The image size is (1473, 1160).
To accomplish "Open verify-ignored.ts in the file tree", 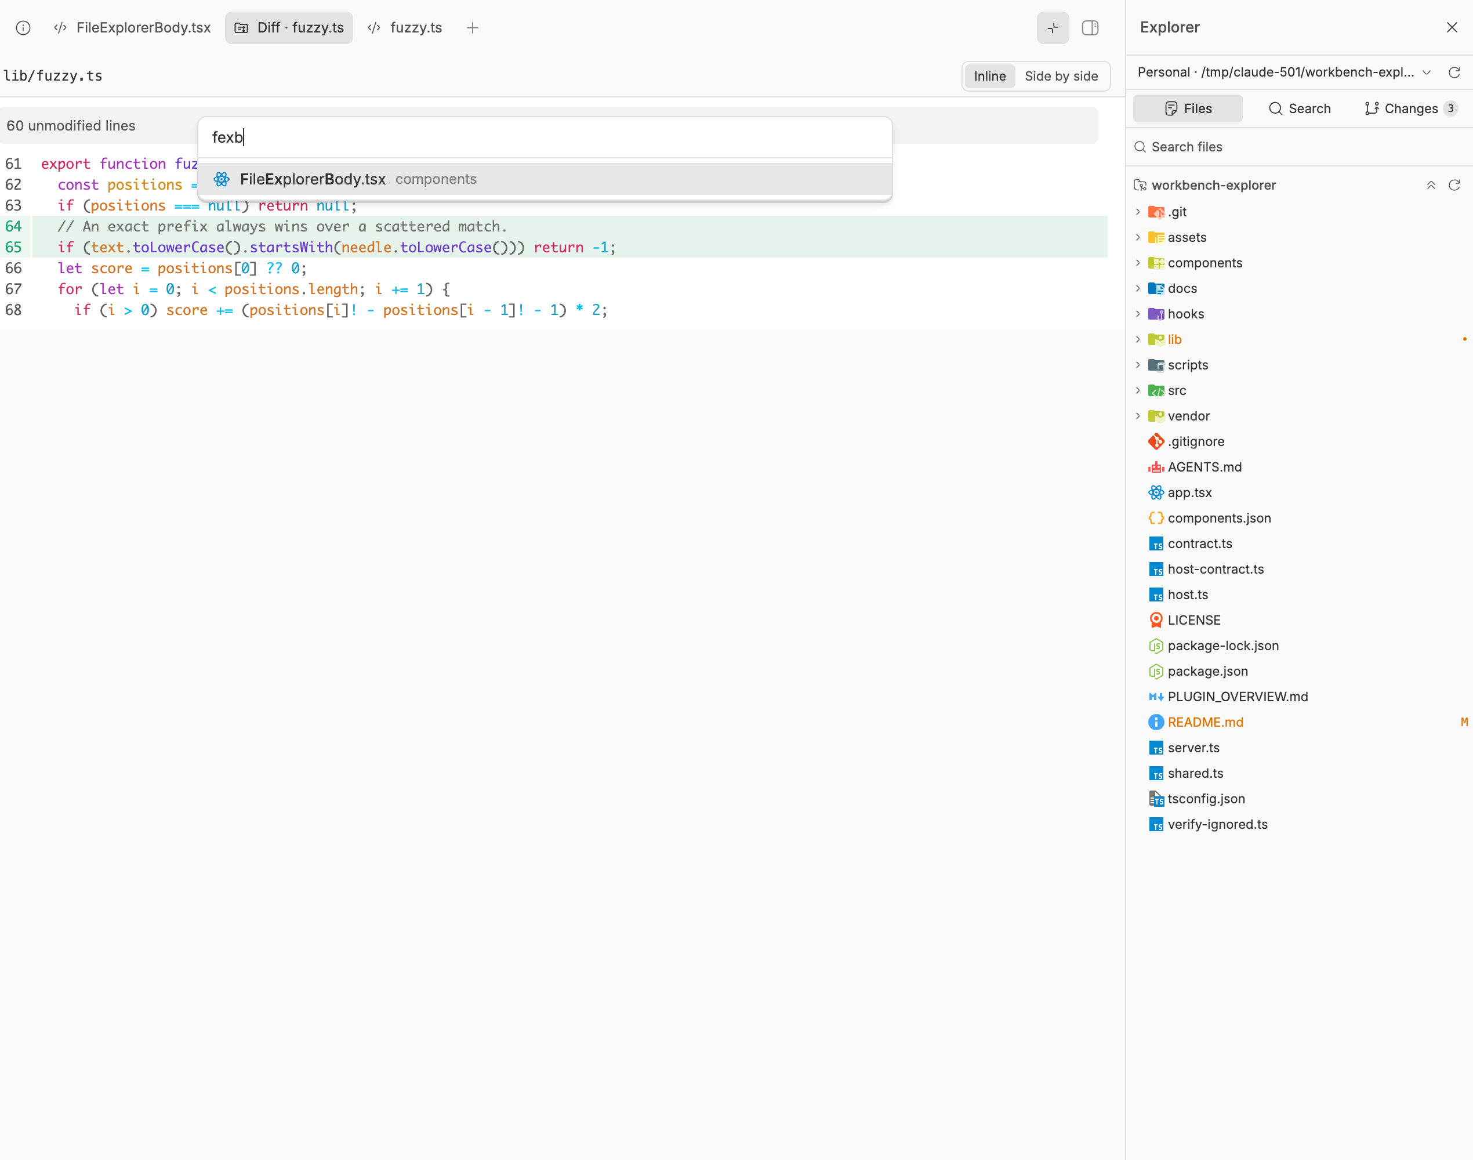I will tap(1299, 825).
